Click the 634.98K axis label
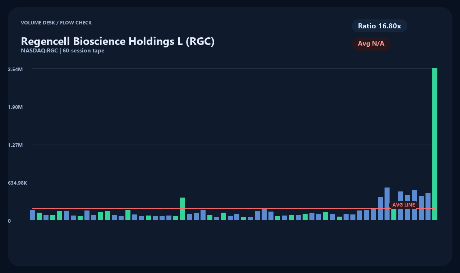Viewport: 460px width, 273px height. 18,183
